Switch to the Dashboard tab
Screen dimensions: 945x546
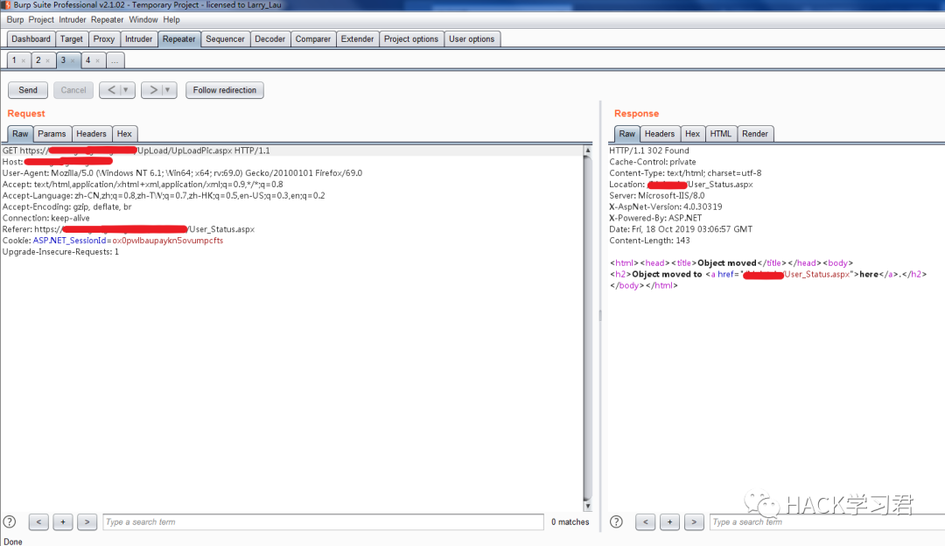click(31, 39)
